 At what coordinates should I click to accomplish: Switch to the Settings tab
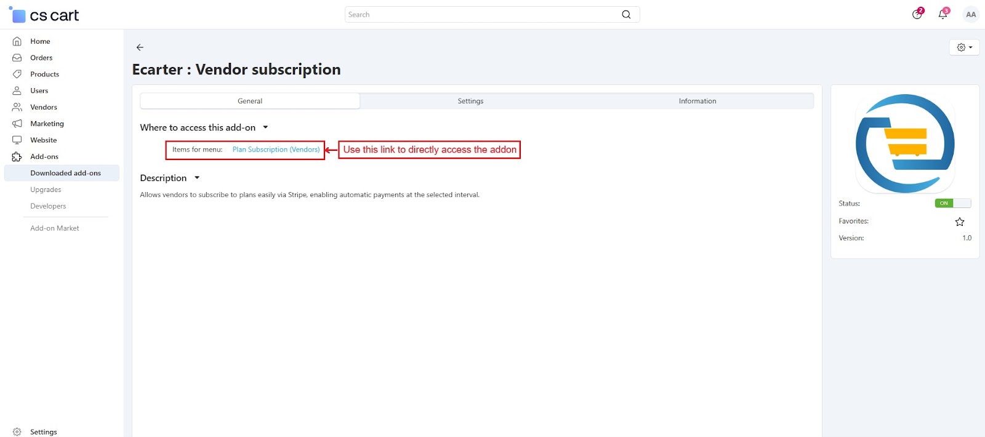click(470, 101)
